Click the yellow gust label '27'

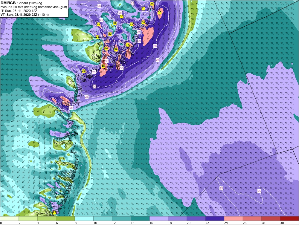[x=54, y=212]
